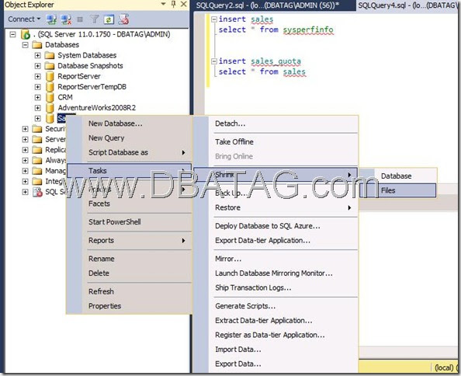The image size is (461, 376).
Task: Select Take Offline menu item
Action: (276, 142)
